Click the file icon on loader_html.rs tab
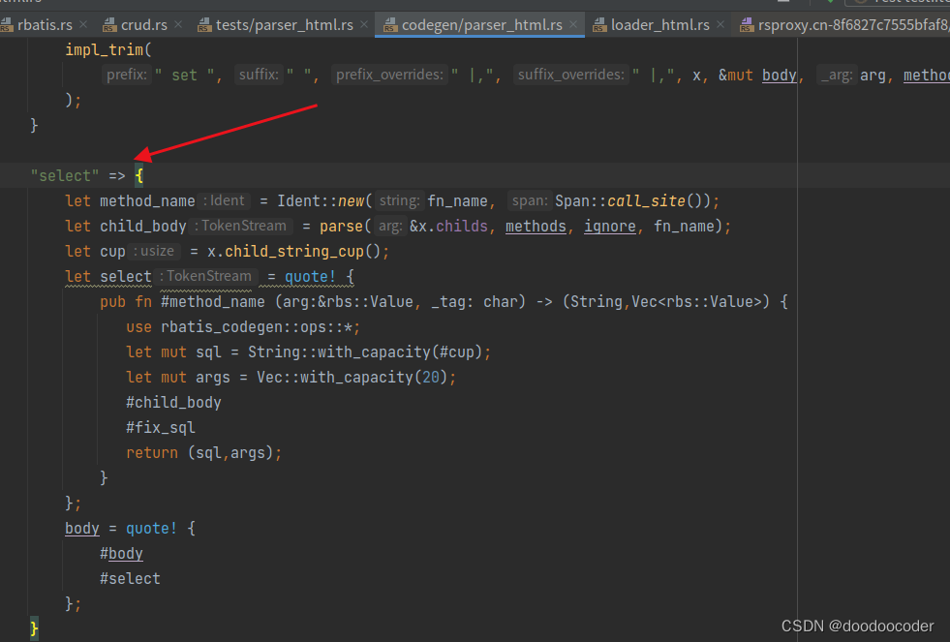 click(601, 25)
